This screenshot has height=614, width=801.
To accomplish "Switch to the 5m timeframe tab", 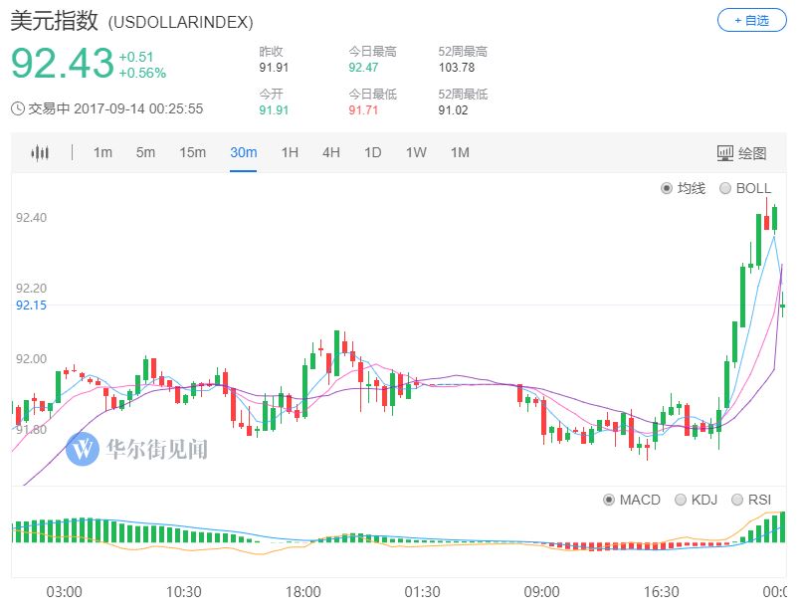I will pos(144,152).
